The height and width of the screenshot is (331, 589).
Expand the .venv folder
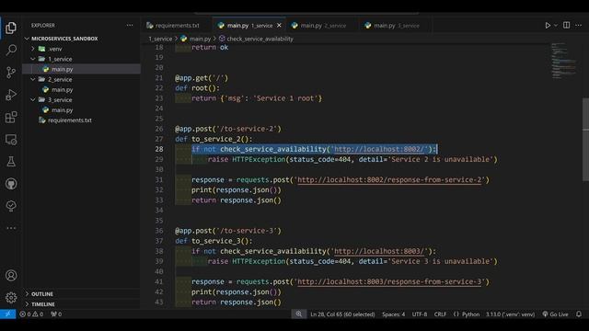pos(33,49)
